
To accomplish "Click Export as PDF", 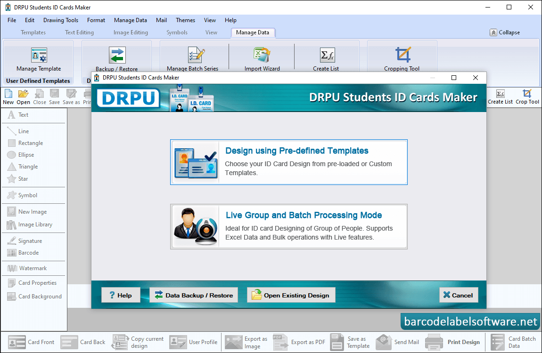I will (299, 342).
